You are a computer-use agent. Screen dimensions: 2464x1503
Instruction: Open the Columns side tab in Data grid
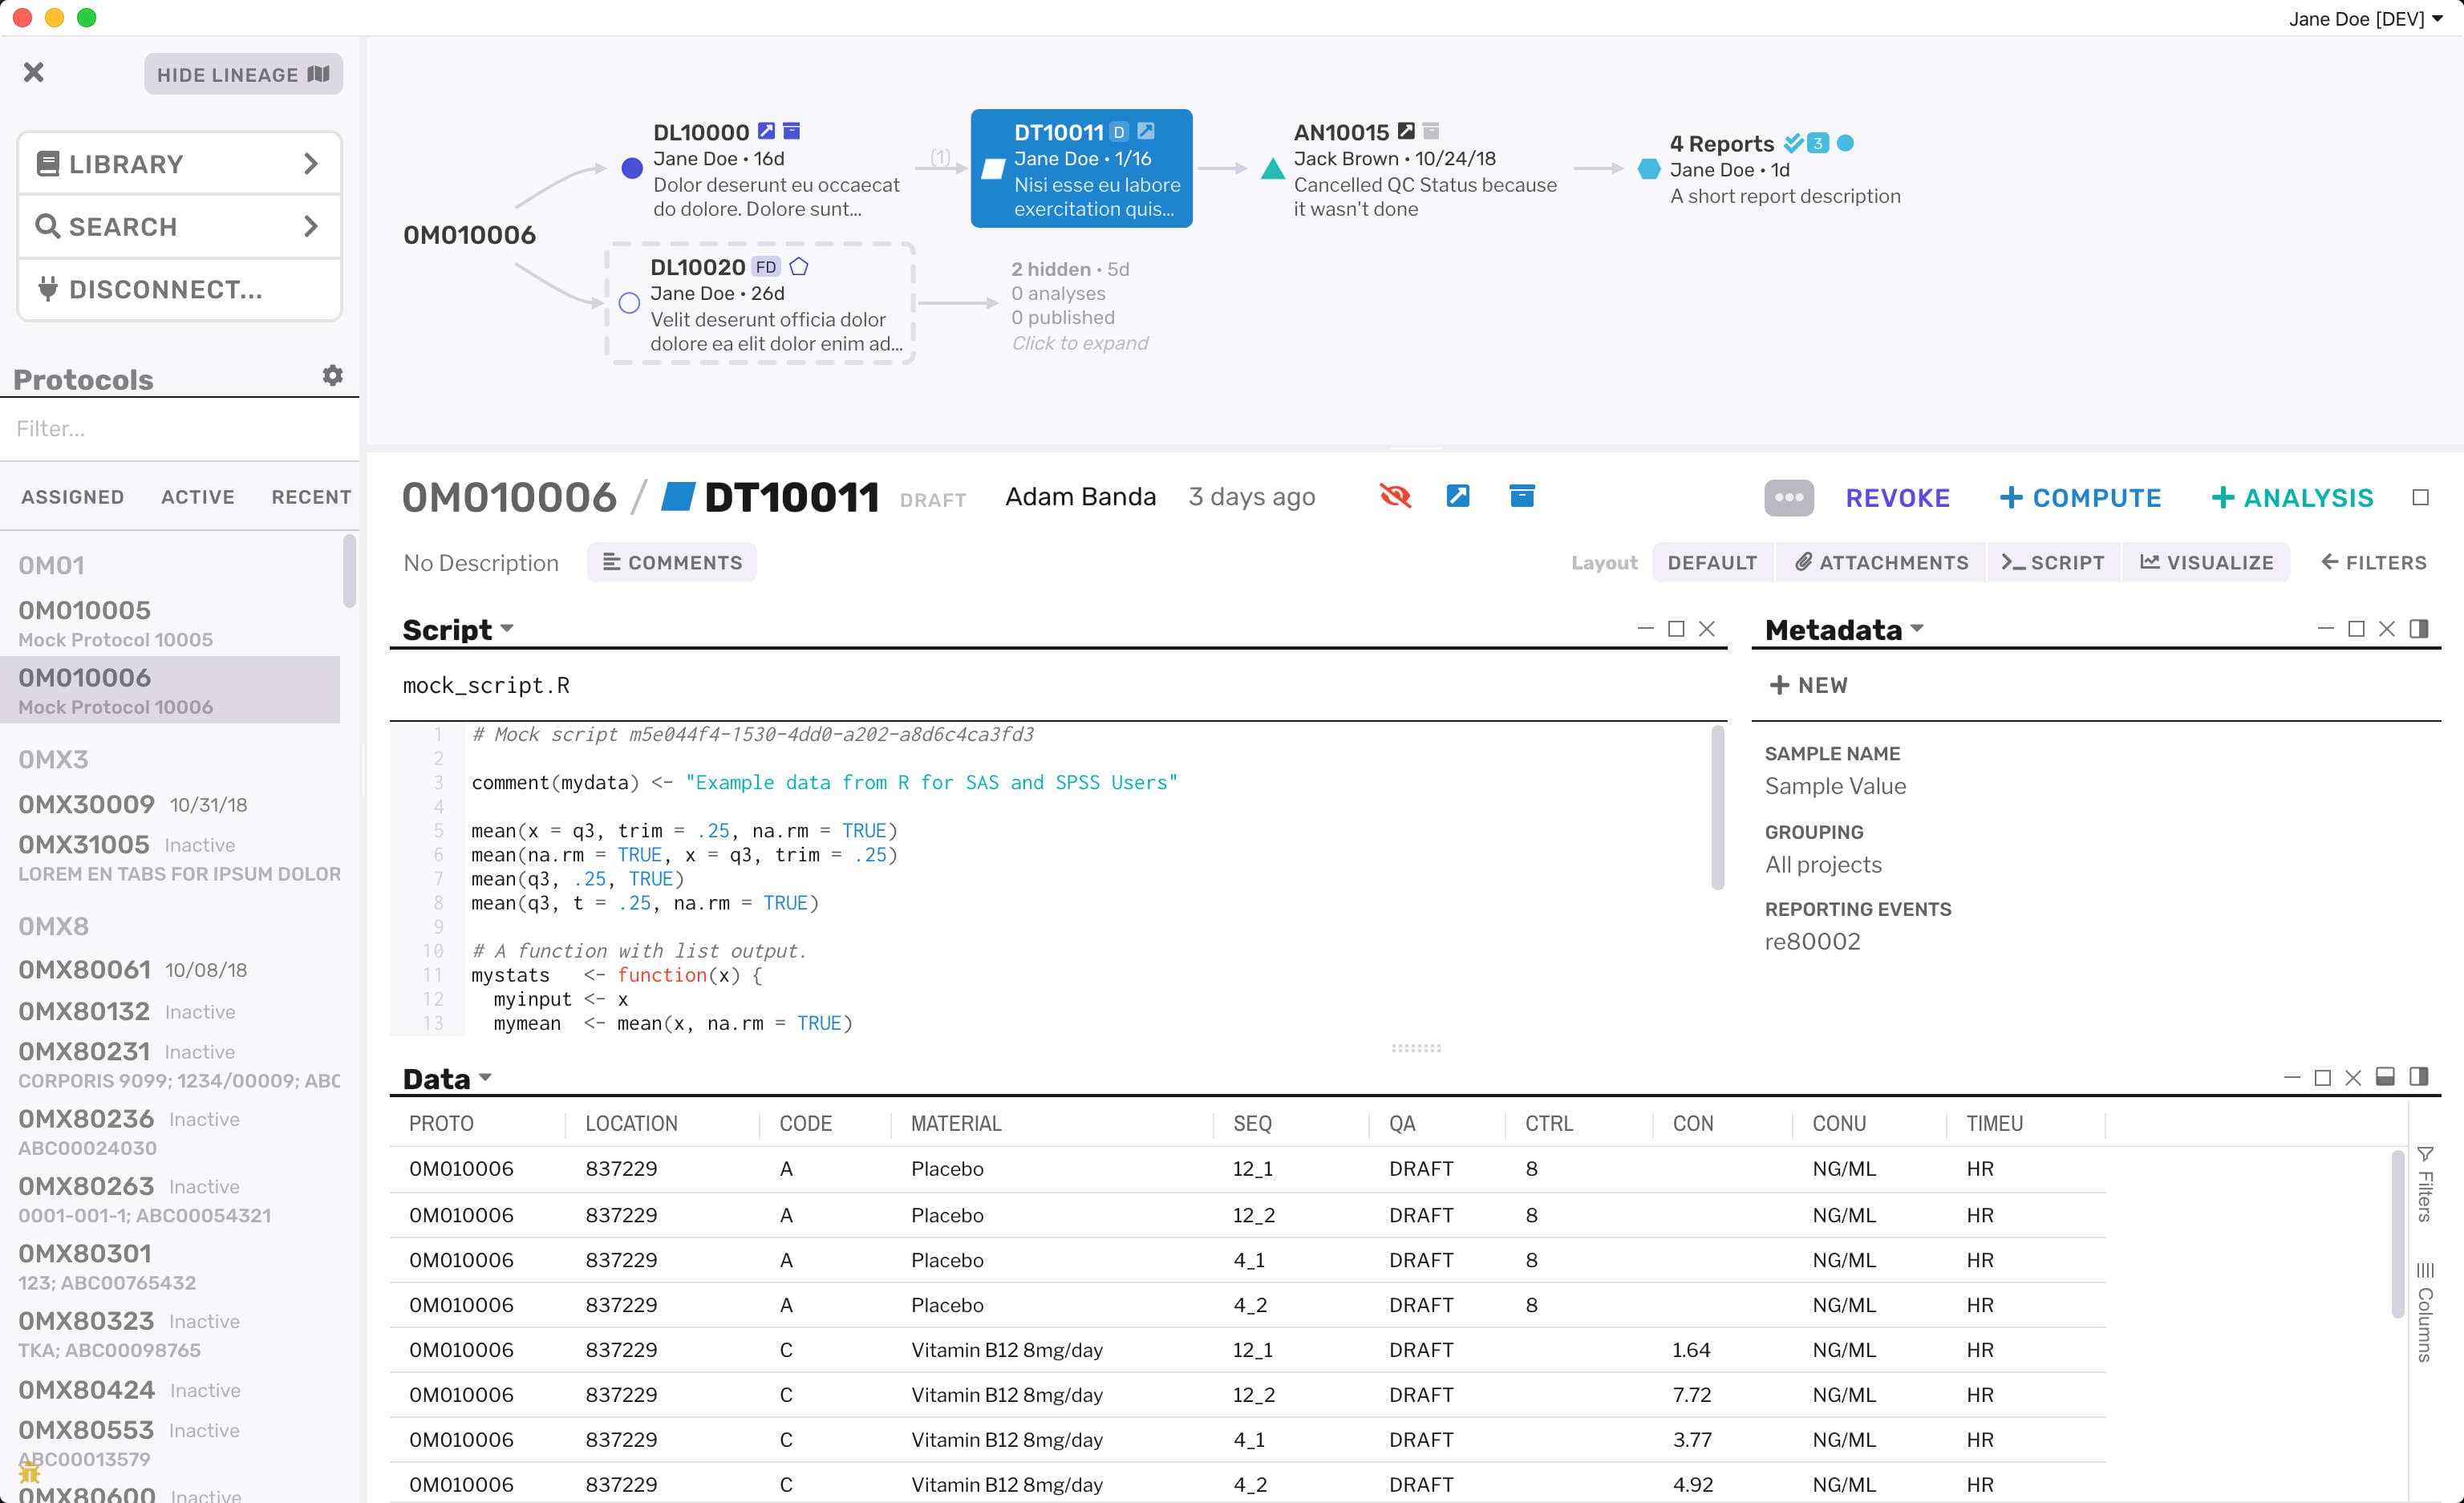(x=2425, y=1312)
